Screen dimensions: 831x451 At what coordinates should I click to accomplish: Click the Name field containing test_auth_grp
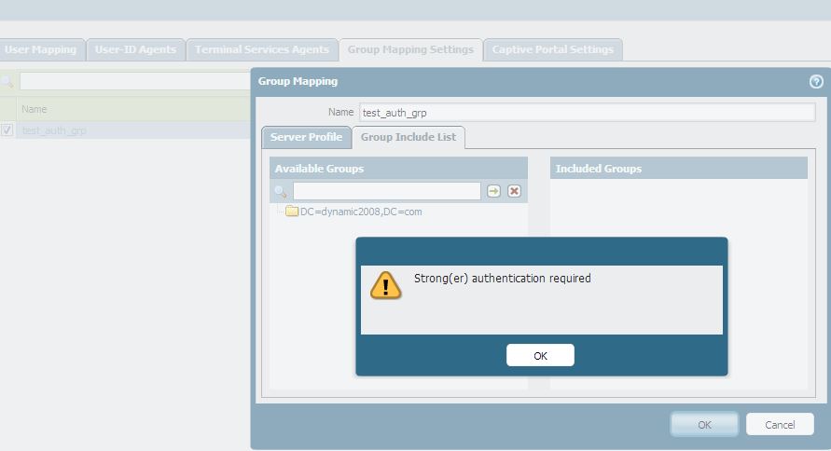pos(588,112)
